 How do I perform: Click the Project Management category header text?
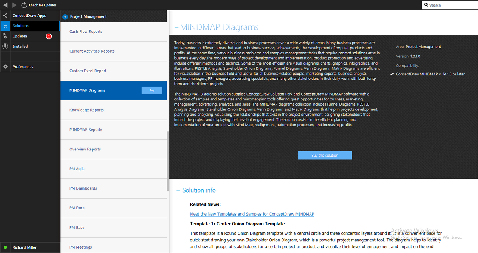point(88,17)
